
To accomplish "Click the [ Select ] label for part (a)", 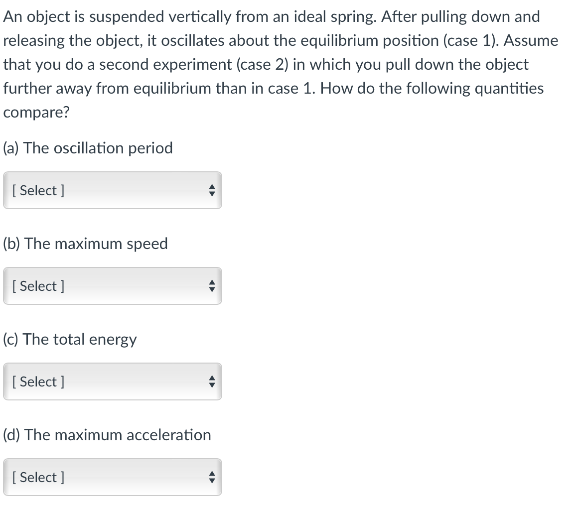I will click(x=38, y=190).
